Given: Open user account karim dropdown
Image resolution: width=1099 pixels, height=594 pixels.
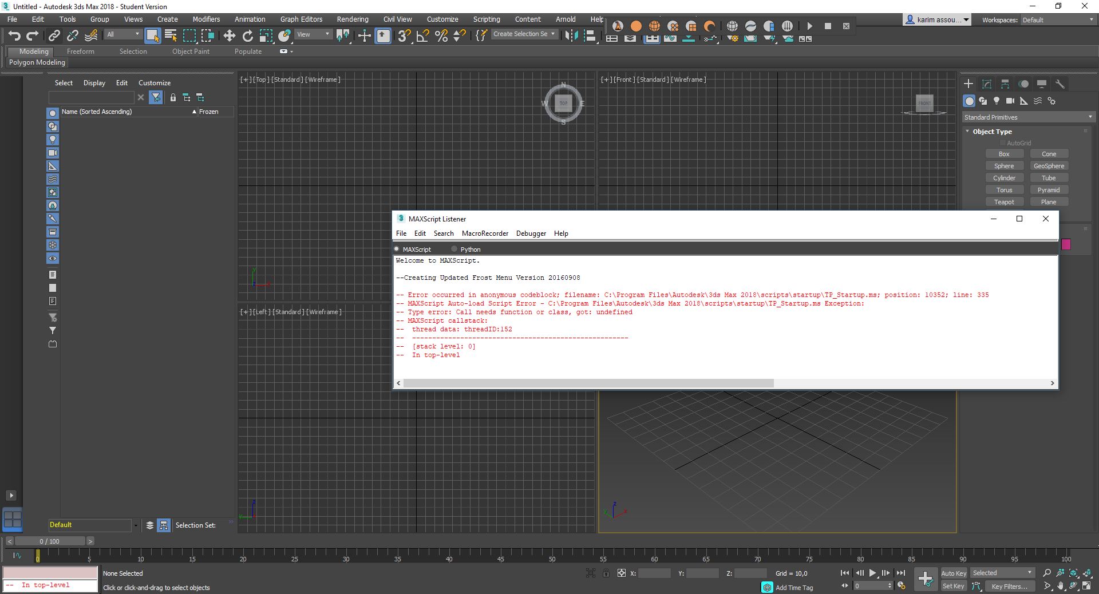Looking at the screenshot, I should [x=937, y=19].
